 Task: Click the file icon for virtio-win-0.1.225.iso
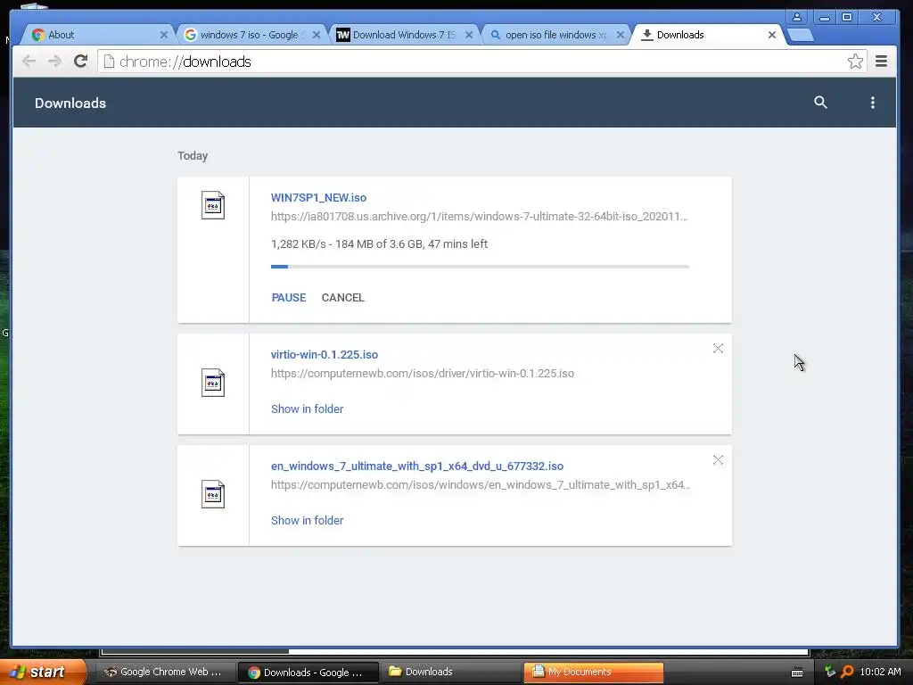(213, 383)
